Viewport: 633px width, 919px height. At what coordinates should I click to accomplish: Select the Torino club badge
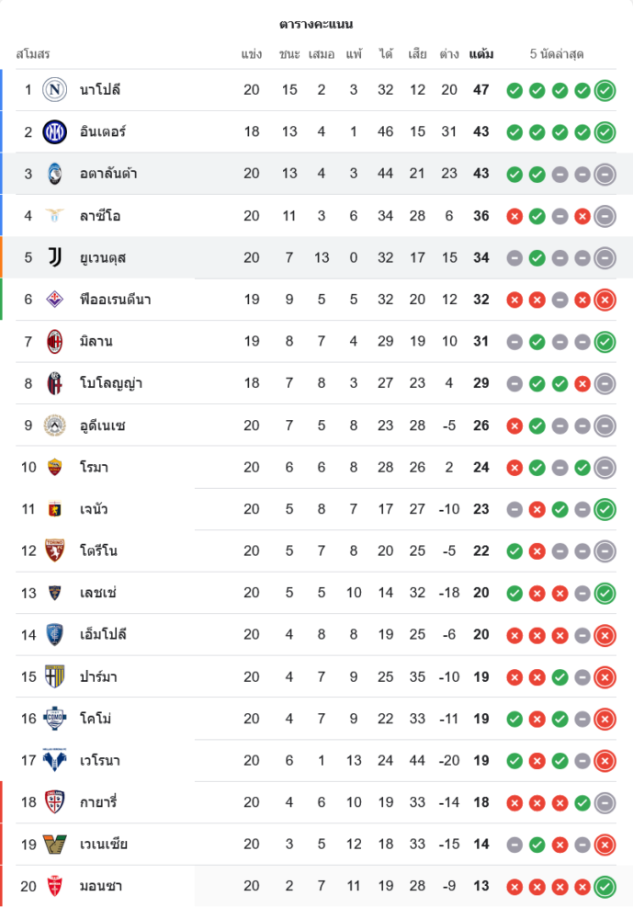tap(55, 550)
